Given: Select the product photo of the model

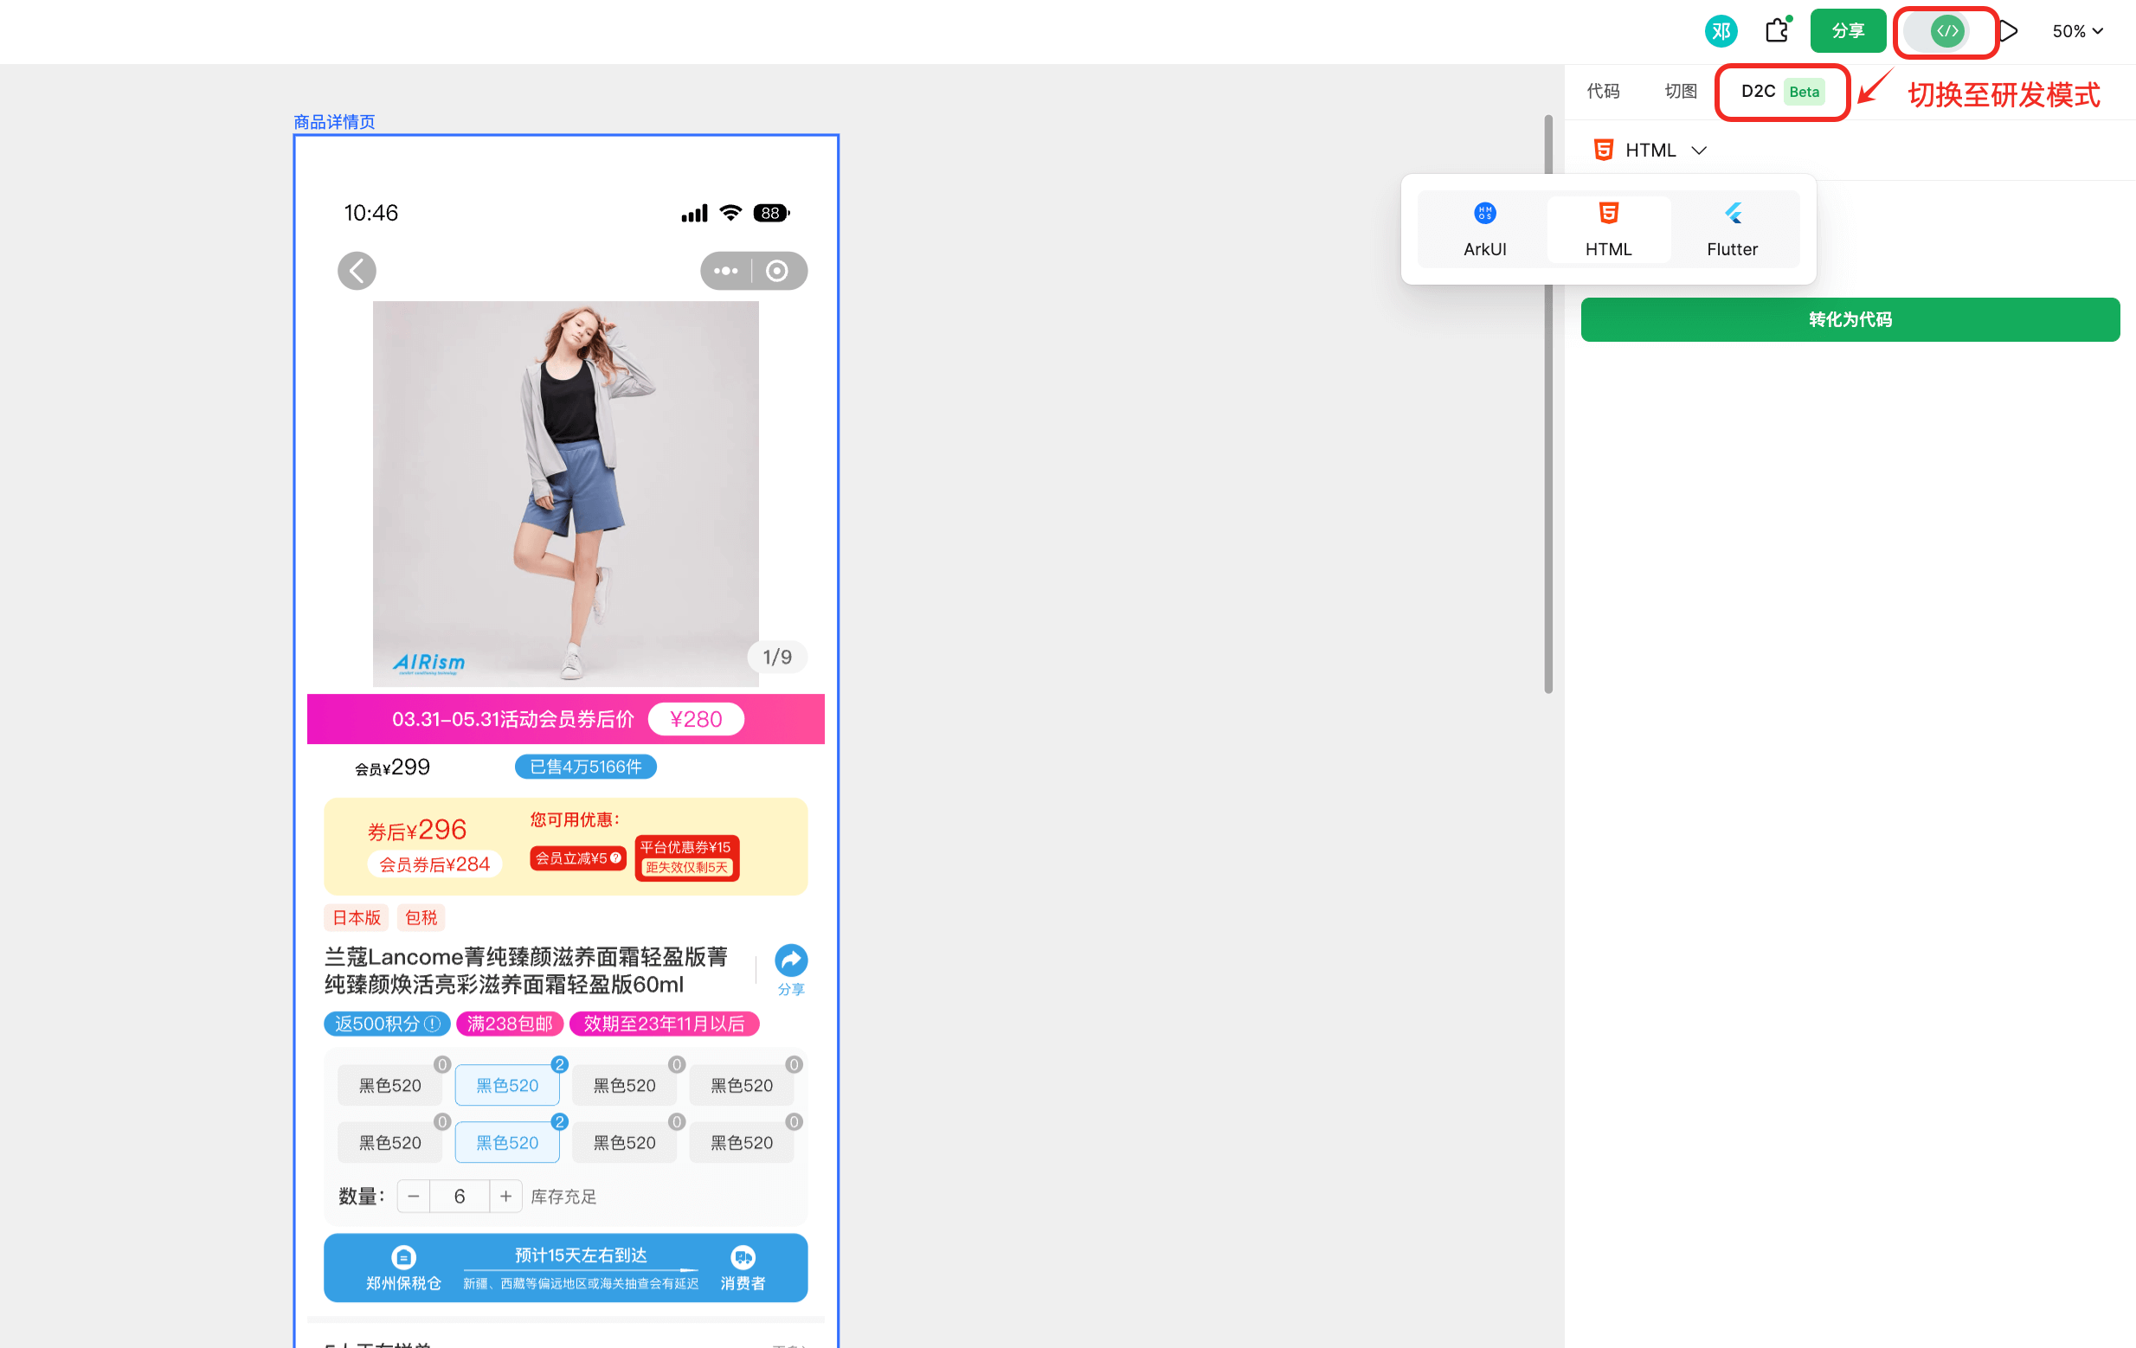Looking at the screenshot, I should pos(565,493).
